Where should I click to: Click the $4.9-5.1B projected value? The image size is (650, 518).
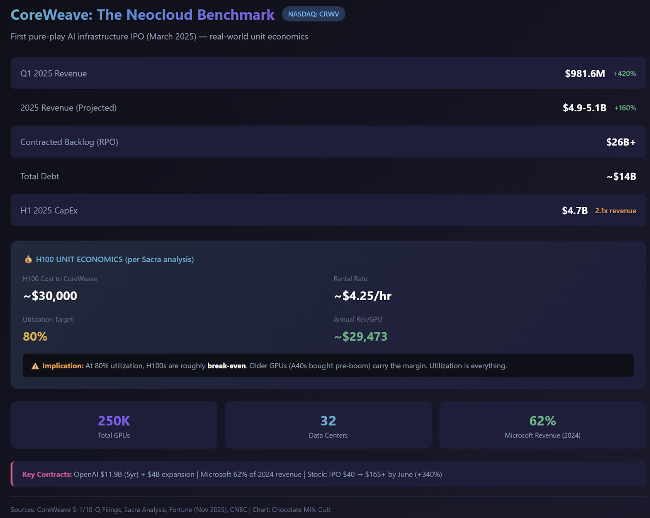click(x=584, y=107)
